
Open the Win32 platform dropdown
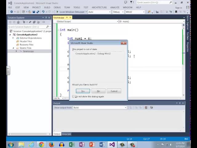tap(135, 12)
